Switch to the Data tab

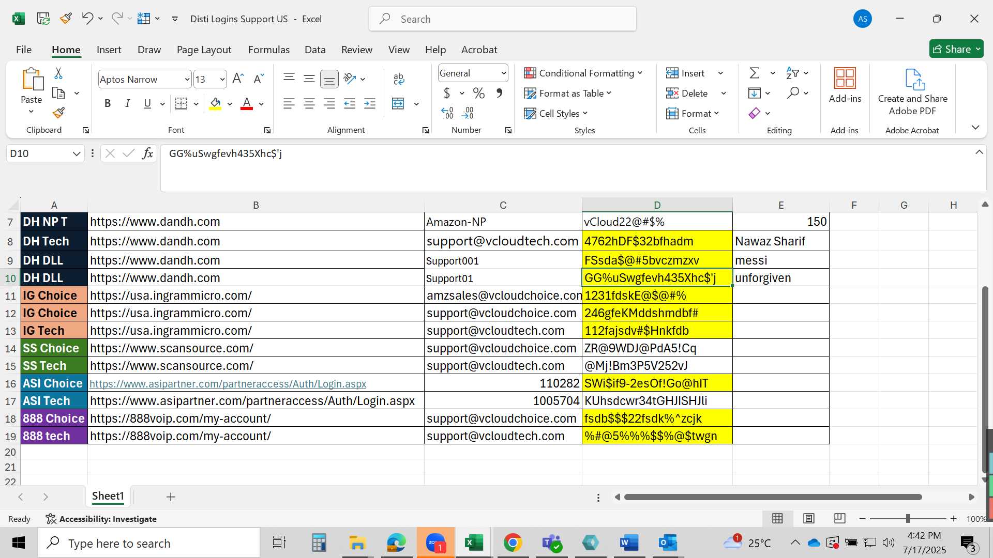(x=315, y=50)
